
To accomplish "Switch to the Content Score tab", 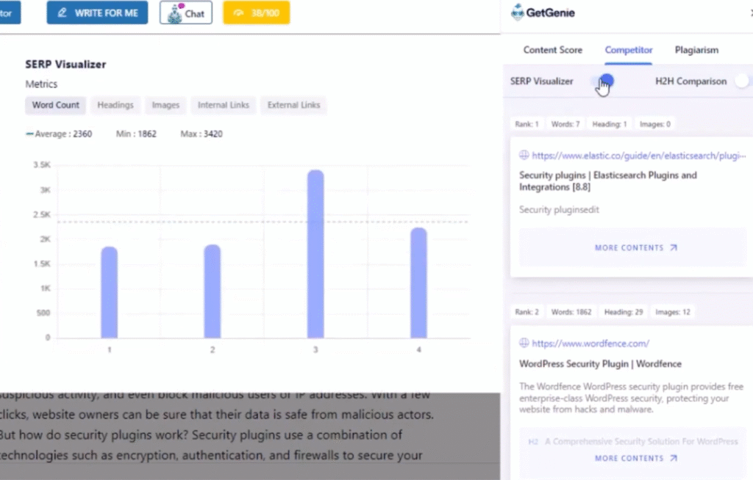I will point(553,50).
